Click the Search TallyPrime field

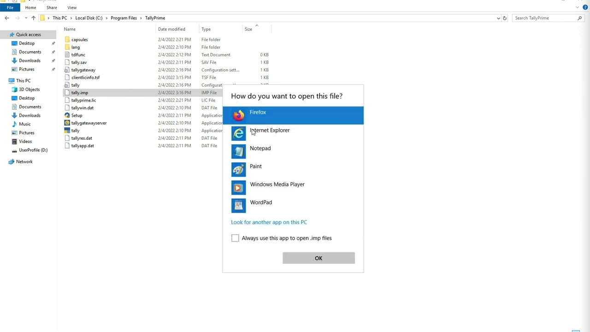(x=545, y=18)
